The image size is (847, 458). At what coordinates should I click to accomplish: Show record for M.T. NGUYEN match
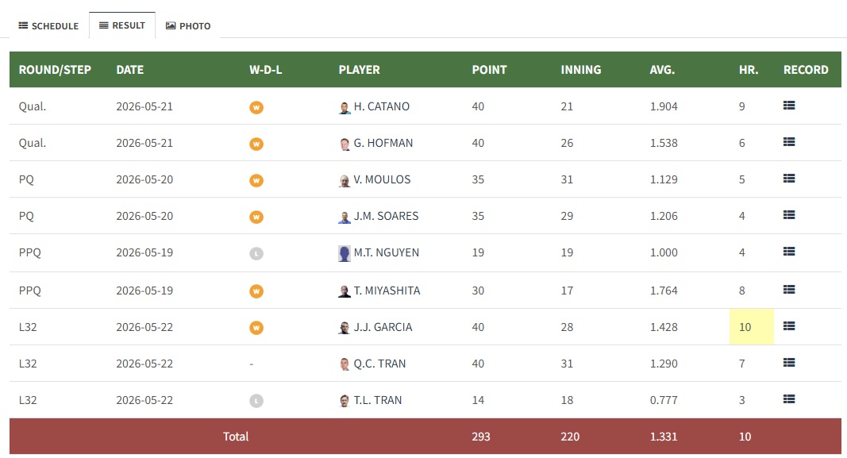pos(789,252)
